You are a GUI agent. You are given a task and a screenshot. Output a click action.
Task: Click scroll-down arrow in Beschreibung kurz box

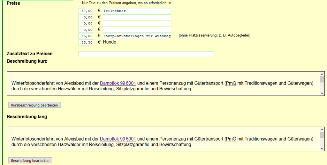(322, 93)
